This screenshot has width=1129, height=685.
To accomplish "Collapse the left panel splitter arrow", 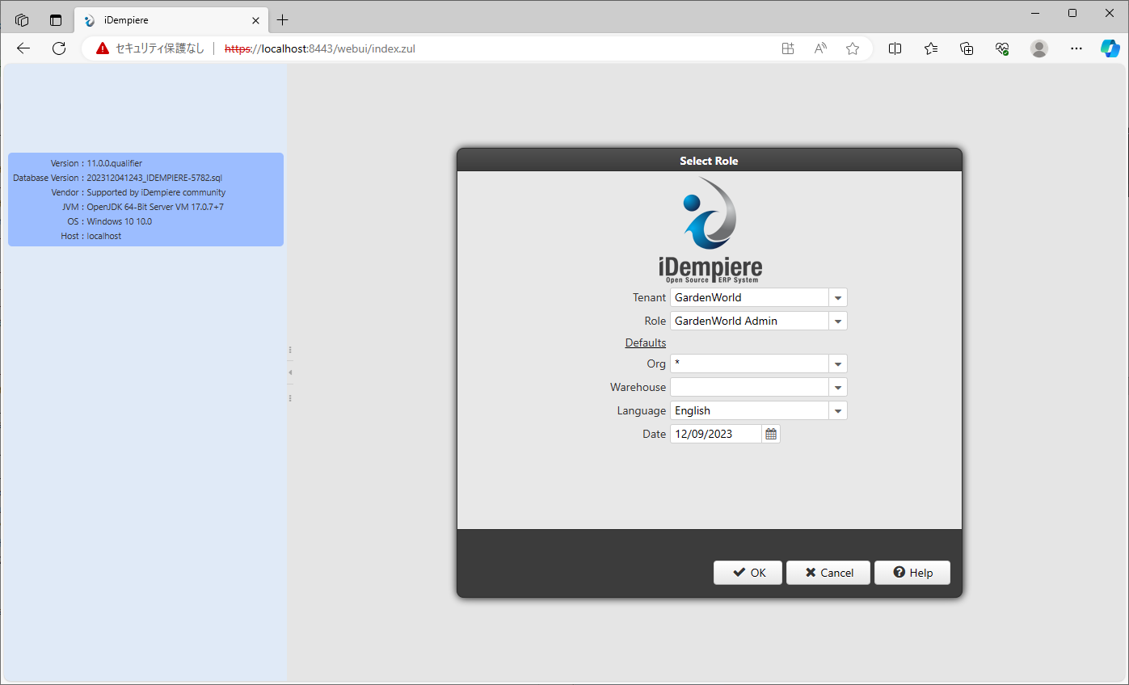I will 290,372.
